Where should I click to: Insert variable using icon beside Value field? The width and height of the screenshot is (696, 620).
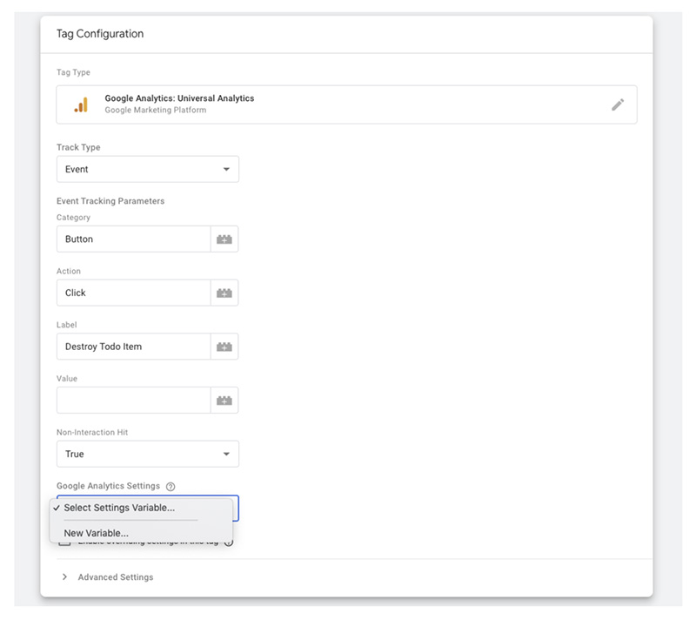224,401
